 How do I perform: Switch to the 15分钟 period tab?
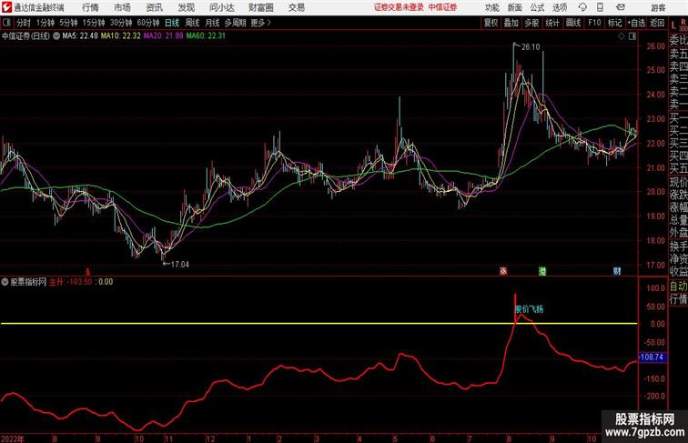point(94,23)
